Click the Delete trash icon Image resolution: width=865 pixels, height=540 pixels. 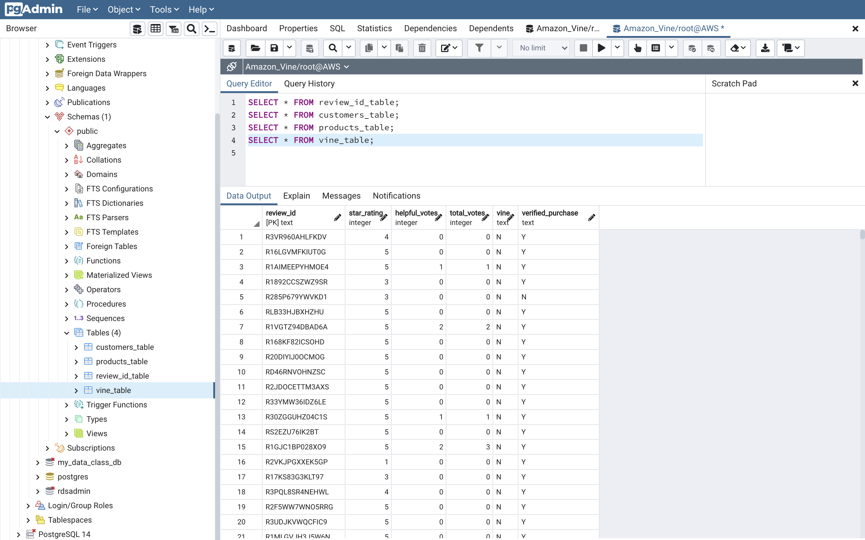(422, 48)
